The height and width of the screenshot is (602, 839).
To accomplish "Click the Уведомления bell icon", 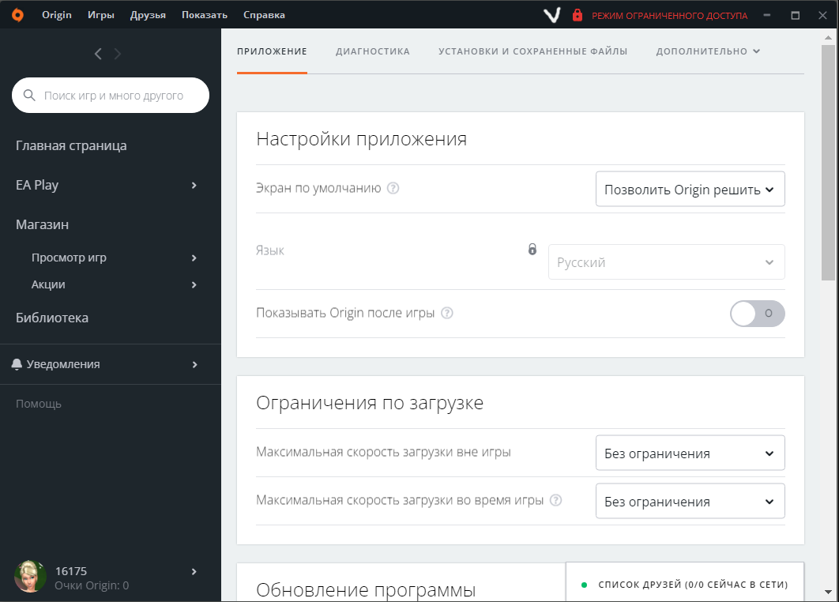I will [17, 364].
